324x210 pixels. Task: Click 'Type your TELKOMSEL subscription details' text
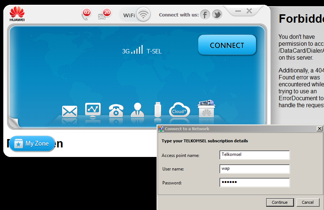coord(205,141)
